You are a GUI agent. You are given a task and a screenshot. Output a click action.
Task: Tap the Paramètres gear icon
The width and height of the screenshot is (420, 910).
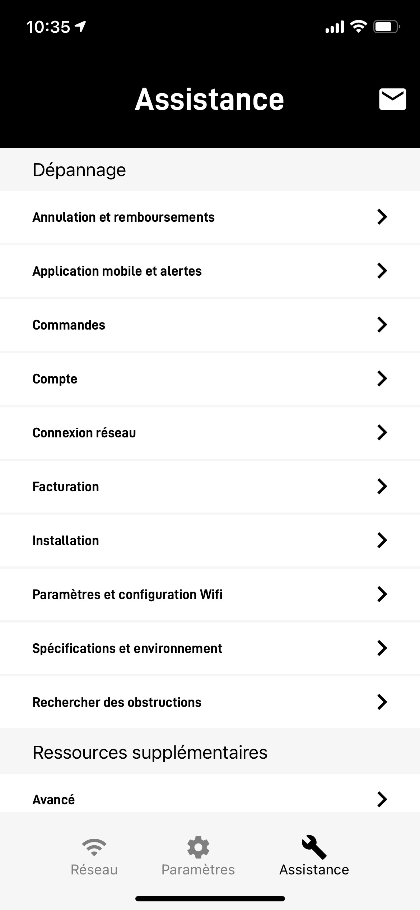[198, 847]
